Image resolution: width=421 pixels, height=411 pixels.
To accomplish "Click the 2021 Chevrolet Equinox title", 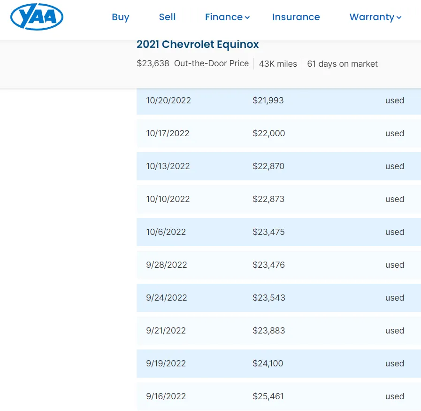I will 198,44.
